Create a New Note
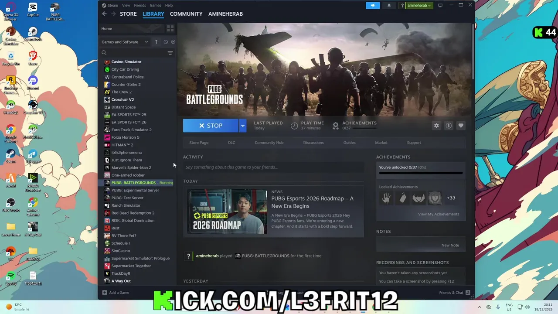 point(450,245)
